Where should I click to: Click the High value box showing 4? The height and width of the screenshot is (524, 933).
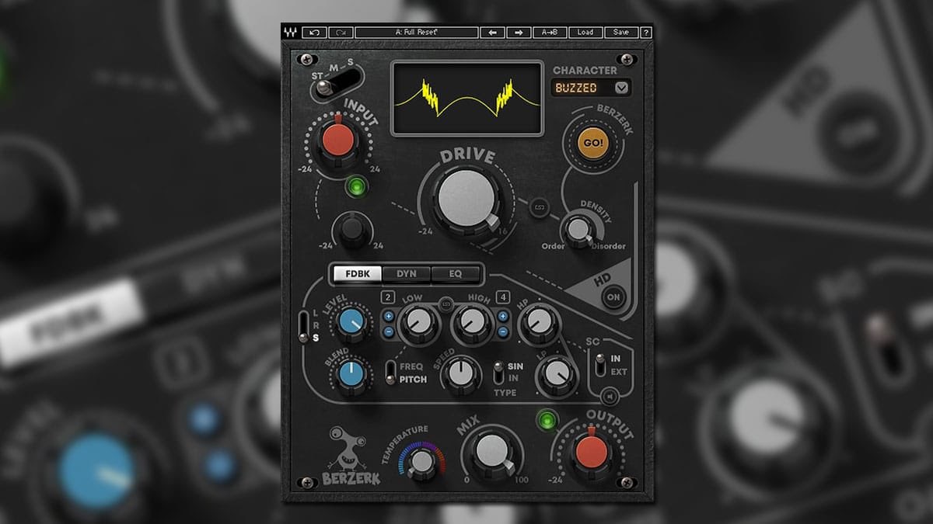[x=503, y=297]
